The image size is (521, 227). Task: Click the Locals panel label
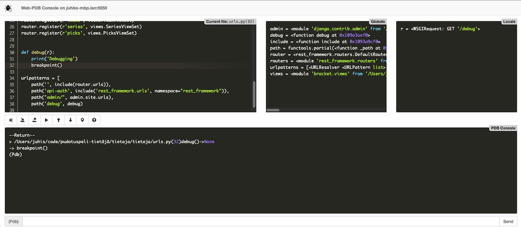pyautogui.click(x=509, y=21)
